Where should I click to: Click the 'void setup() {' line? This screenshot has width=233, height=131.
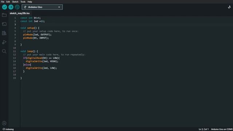[30, 28]
